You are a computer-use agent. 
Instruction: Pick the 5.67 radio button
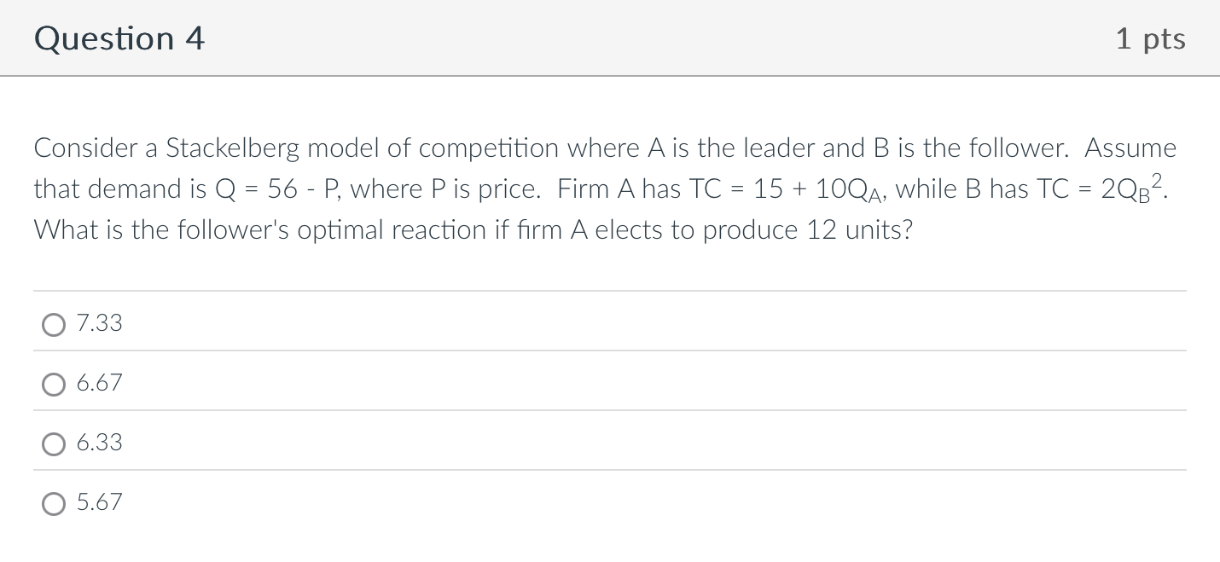pos(54,503)
